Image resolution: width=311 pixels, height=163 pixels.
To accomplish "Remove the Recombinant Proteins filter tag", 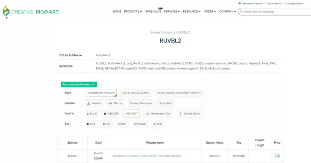I will point(93,85).
